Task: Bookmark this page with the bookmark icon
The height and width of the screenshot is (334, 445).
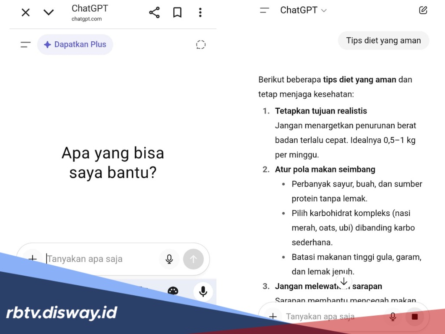Action: (x=177, y=12)
